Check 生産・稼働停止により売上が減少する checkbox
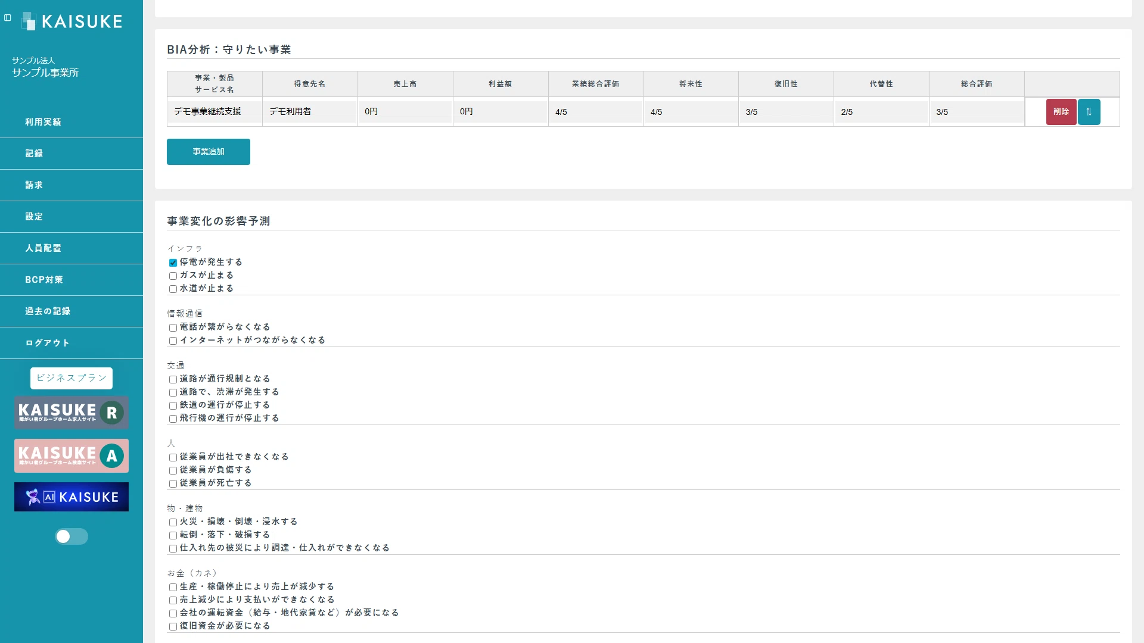1144x643 pixels. (173, 587)
